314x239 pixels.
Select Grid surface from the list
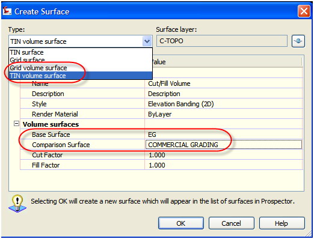tap(81, 60)
